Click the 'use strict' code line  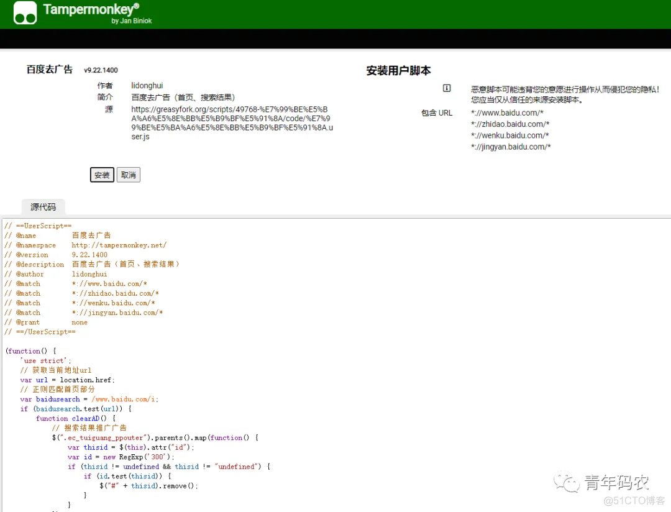coord(46,361)
